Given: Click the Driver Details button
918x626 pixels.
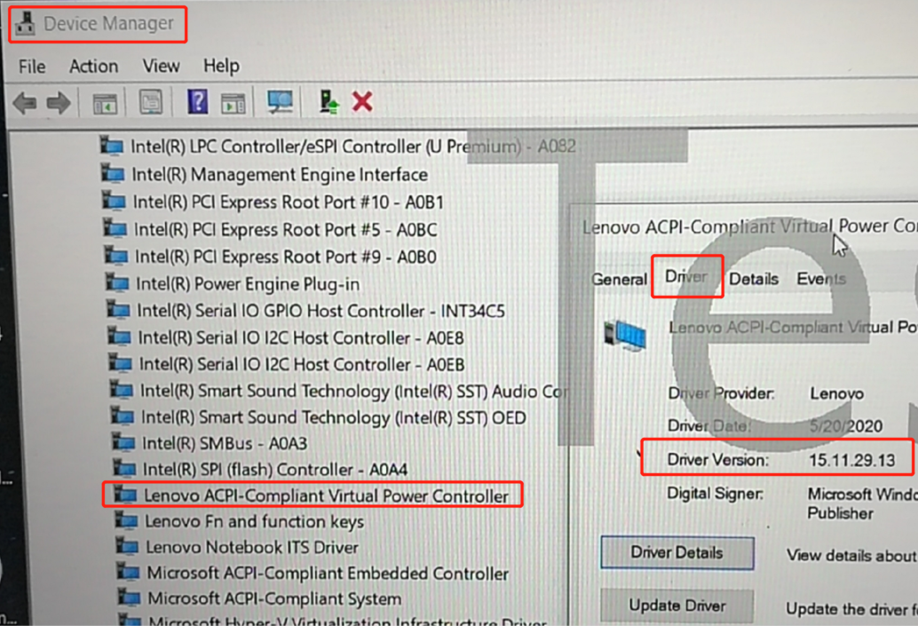Looking at the screenshot, I should click(677, 553).
